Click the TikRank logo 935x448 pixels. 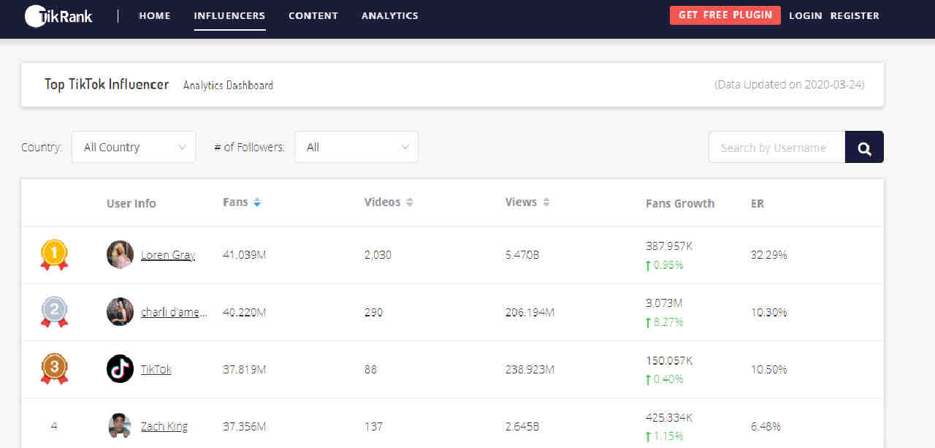pos(58,15)
